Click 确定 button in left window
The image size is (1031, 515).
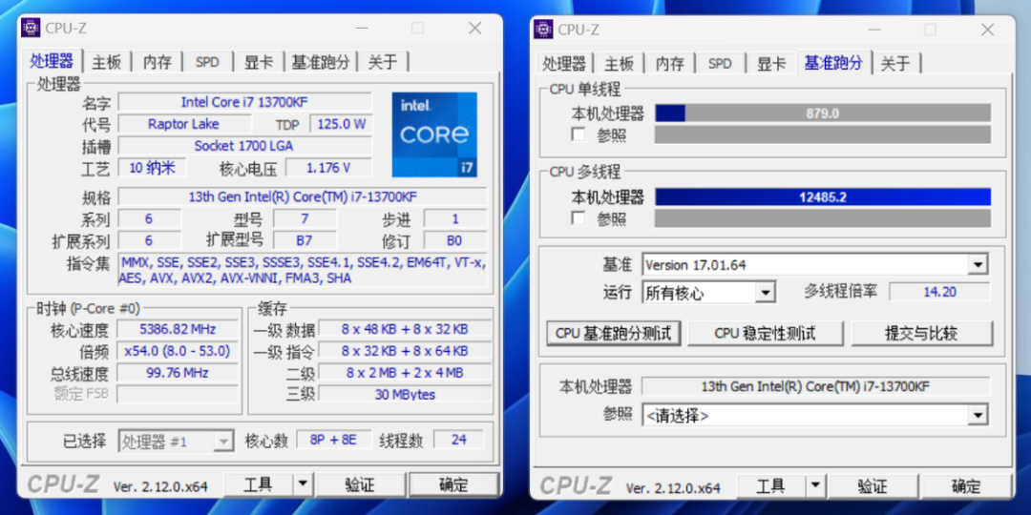(x=453, y=485)
